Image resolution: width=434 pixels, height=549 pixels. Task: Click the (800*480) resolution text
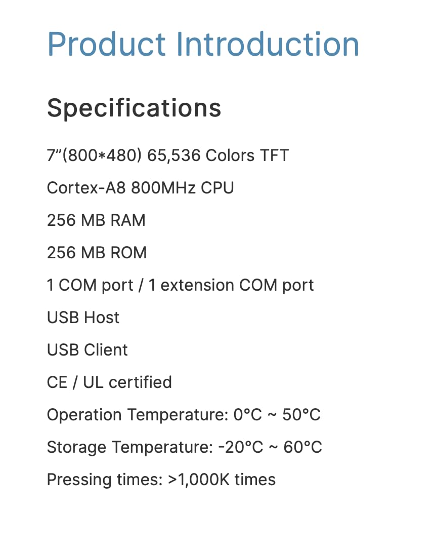(x=102, y=155)
